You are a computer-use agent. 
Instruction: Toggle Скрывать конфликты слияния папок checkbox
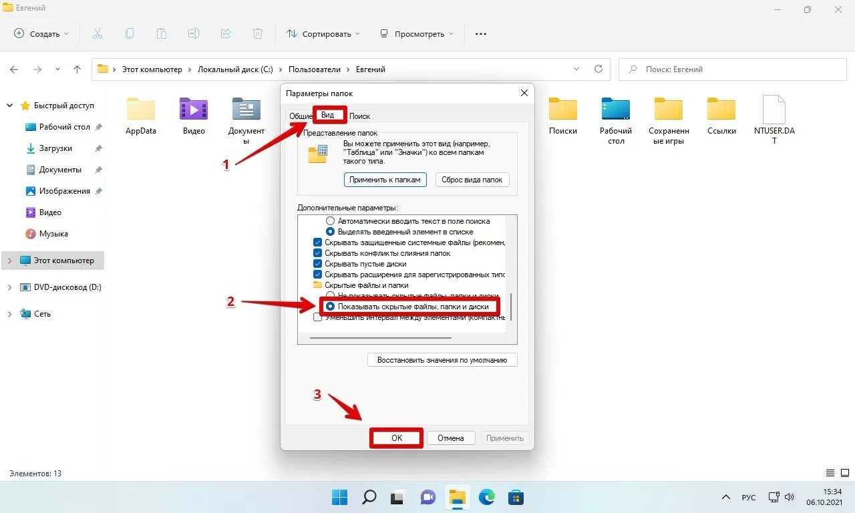click(318, 253)
